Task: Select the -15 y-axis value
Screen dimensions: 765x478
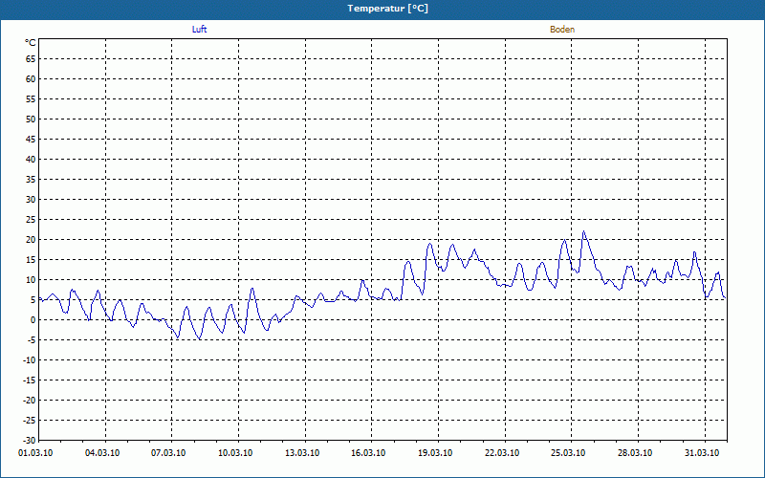Action: 30,380
